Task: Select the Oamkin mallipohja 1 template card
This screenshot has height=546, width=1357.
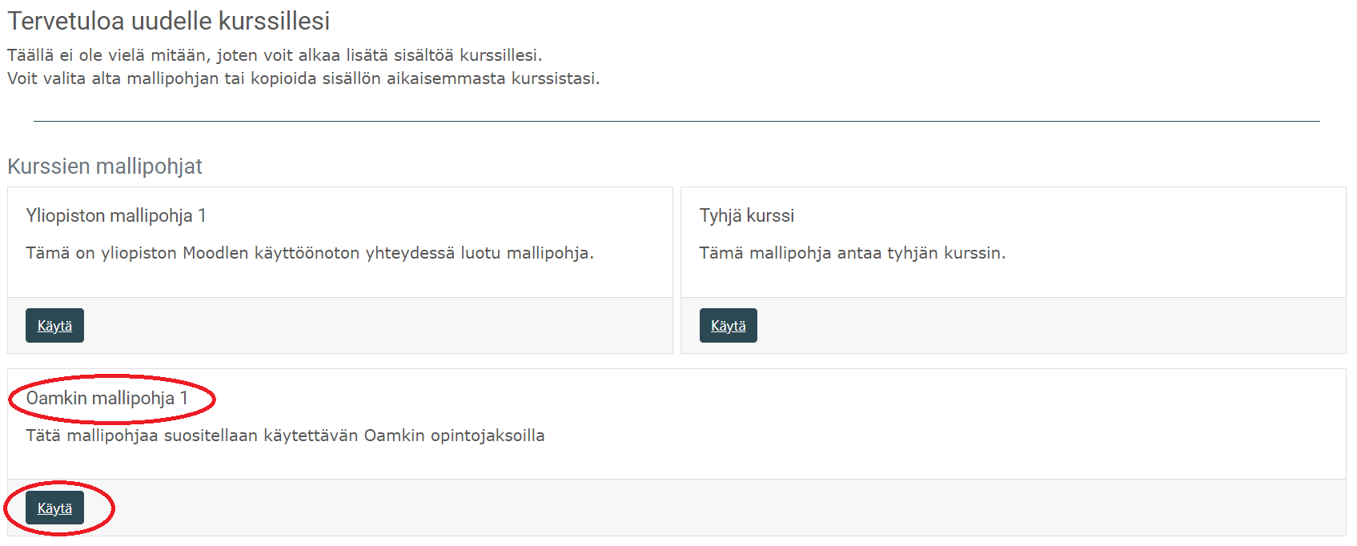Action: click(676, 452)
